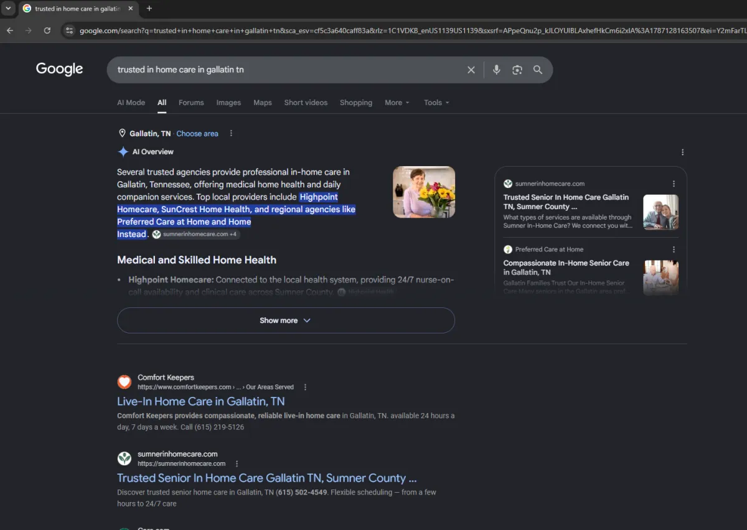Start voice search with microphone icon
747x530 pixels.
(496, 70)
